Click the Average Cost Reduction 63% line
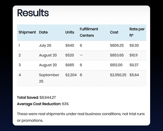 tap(43, 104)
